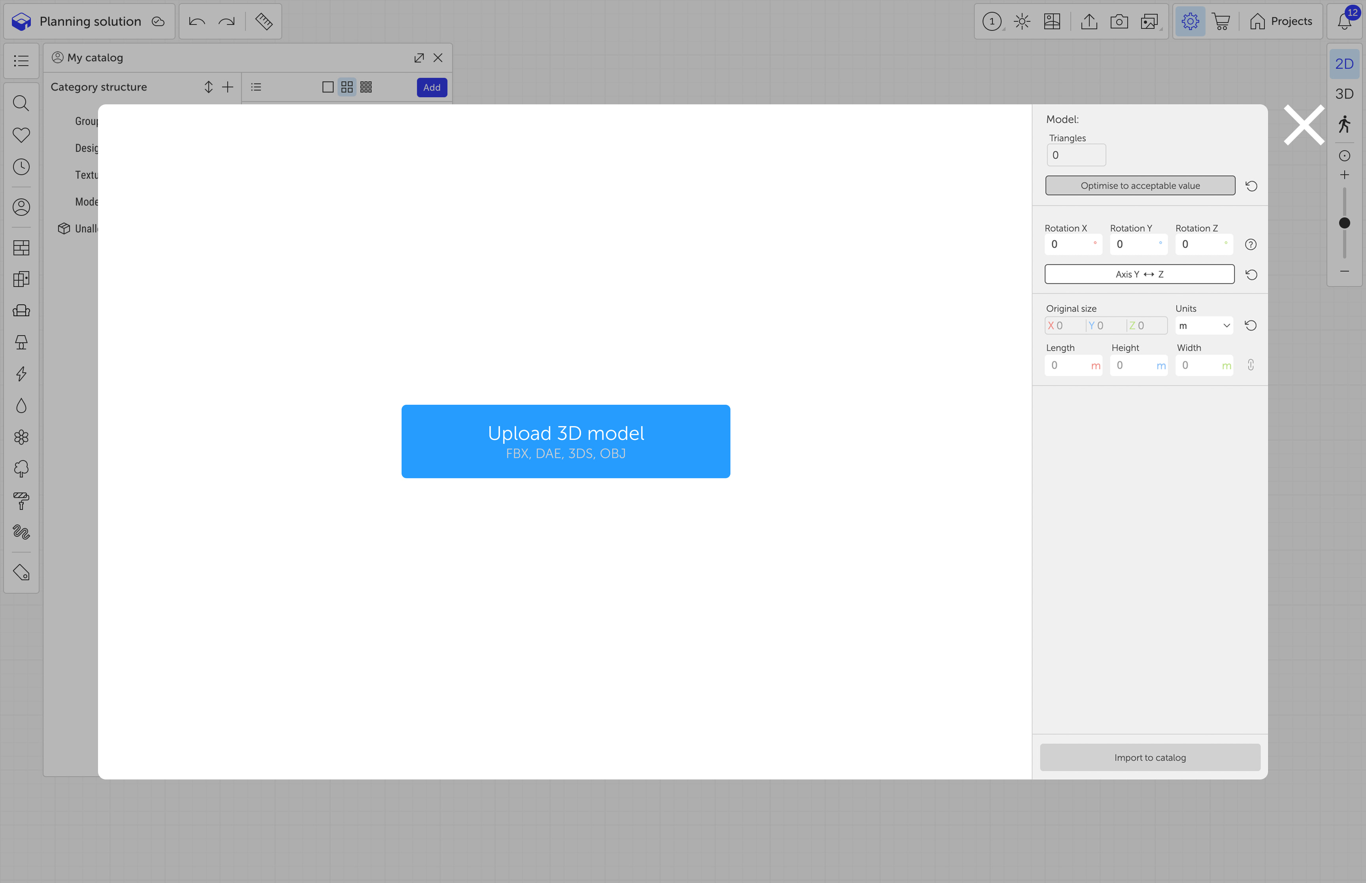Switch to the medium grid view
Screen dimensions: 1366x883
point(347,87)
